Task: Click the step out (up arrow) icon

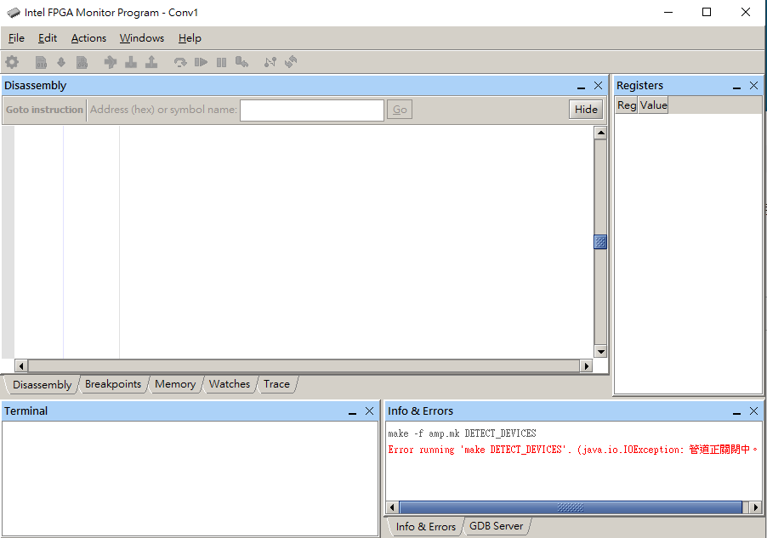Action: [151, 62]
